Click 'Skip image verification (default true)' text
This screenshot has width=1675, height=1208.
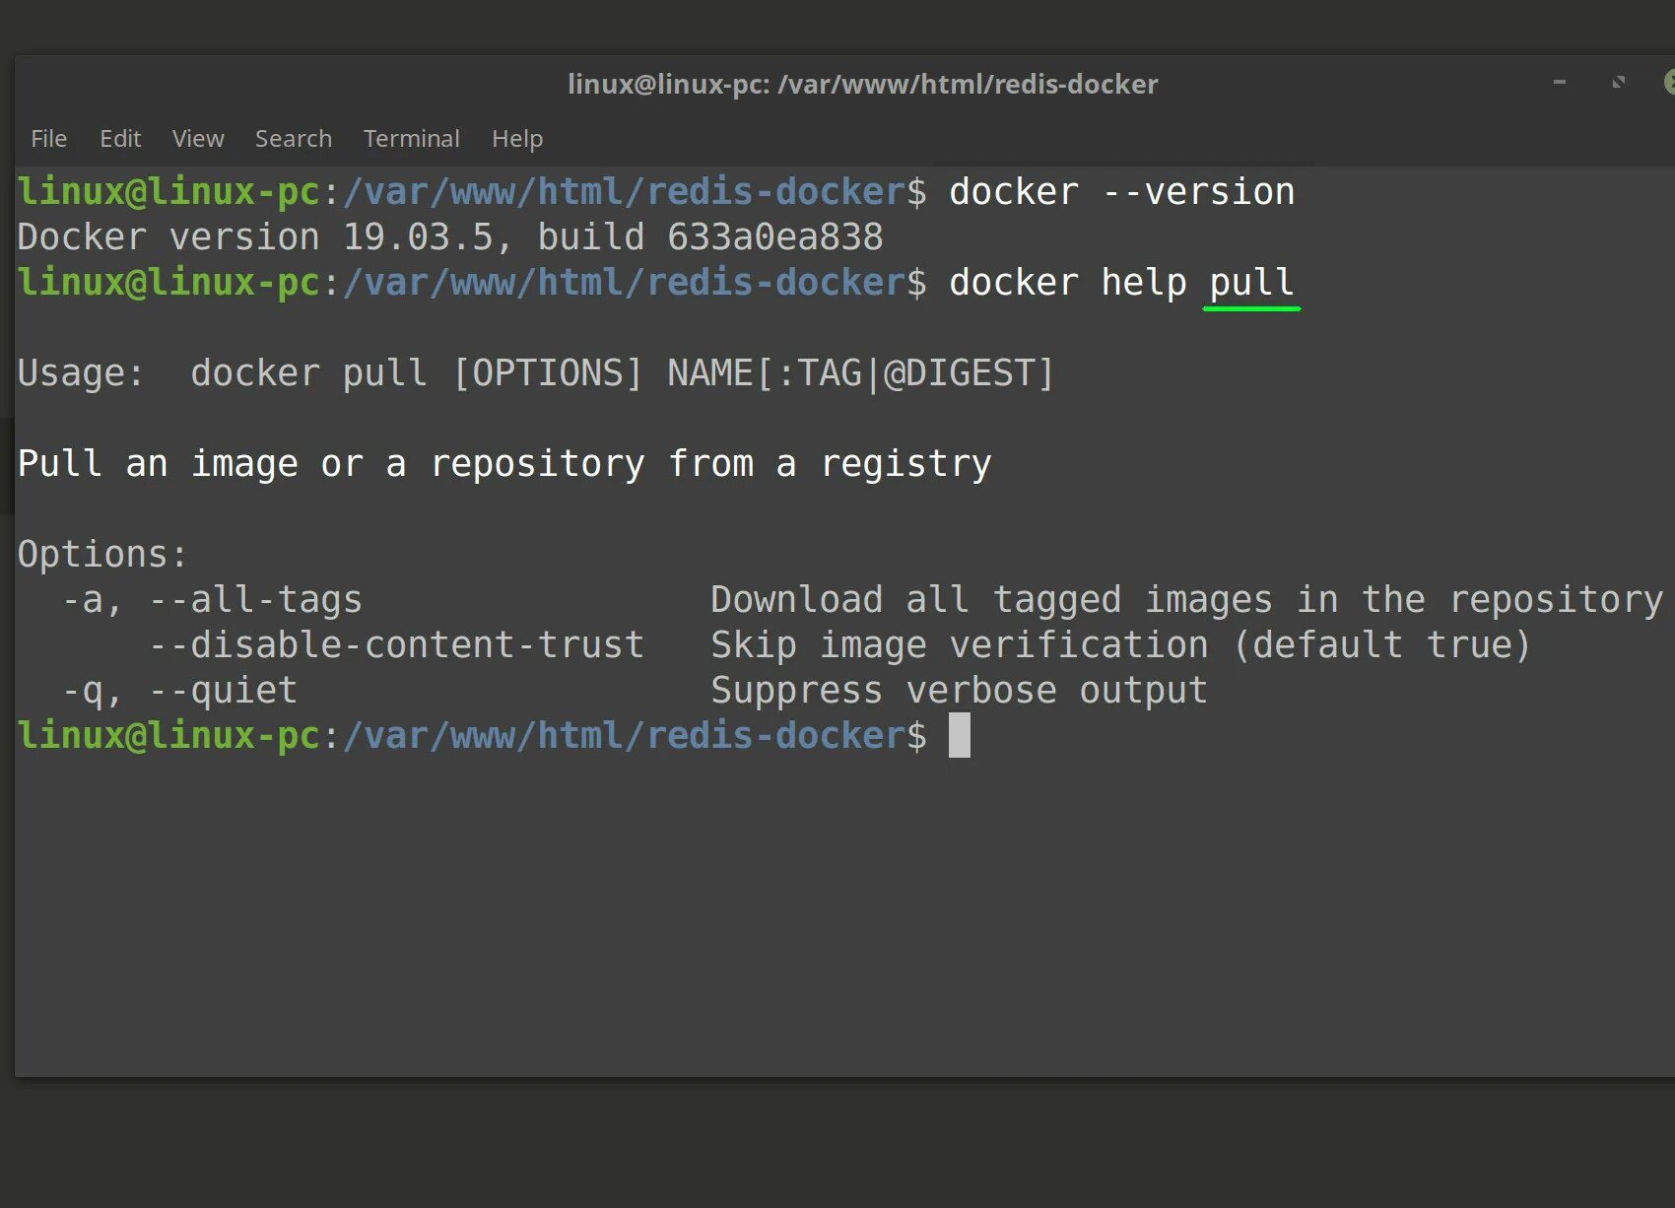pyautogui.click(x=1121, y=645)
